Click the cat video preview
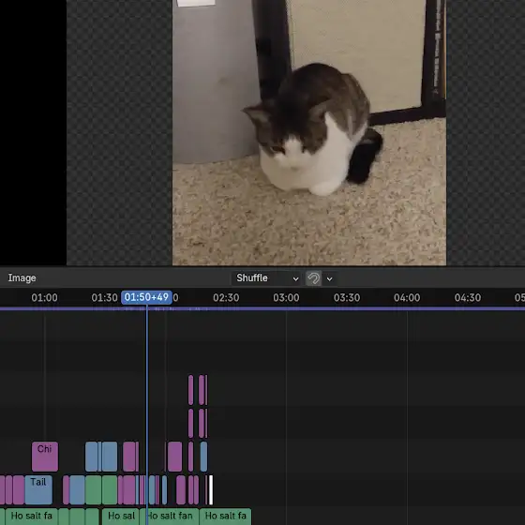 click(x=309, y=132)
